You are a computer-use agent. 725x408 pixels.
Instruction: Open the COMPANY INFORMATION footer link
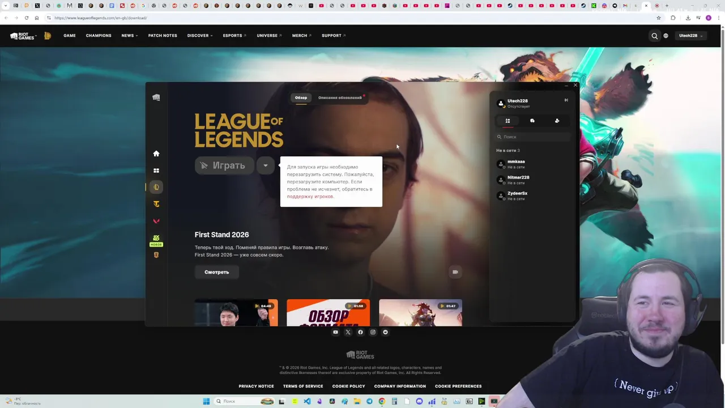click(400, 386)
